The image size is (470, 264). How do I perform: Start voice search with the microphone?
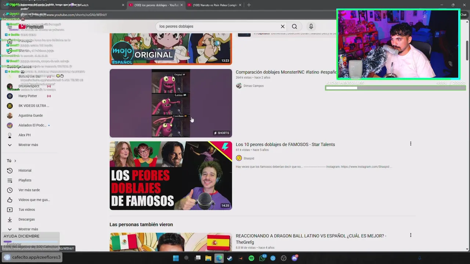point(311,26)
